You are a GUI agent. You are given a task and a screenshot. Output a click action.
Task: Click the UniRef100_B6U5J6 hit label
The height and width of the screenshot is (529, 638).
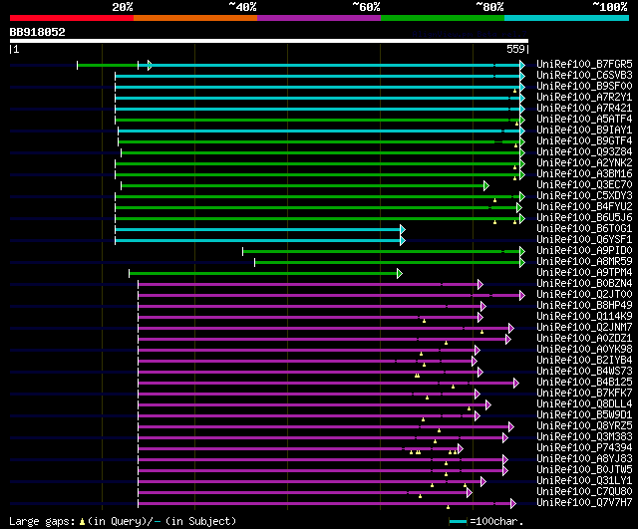coord(584,218)
